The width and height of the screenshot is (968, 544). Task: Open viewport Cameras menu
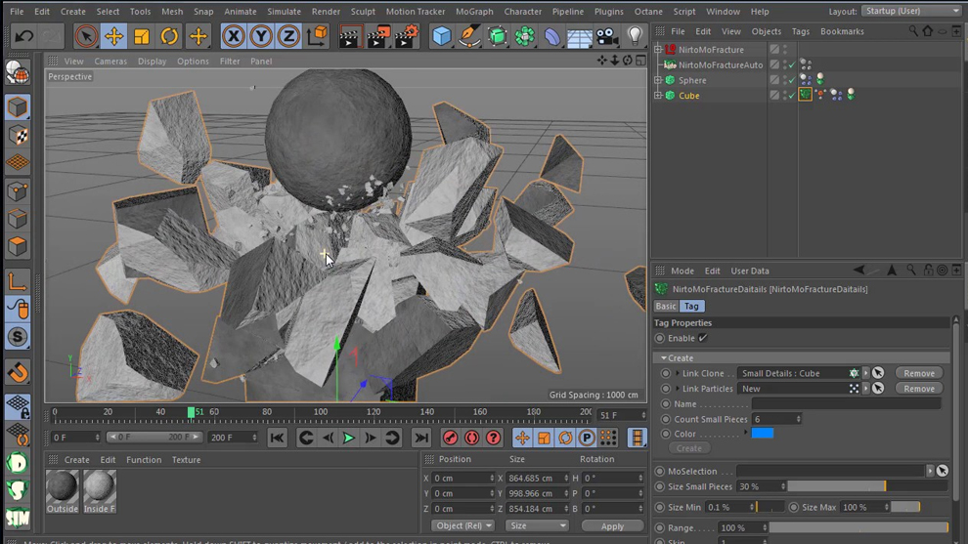[x=110, y=62]
